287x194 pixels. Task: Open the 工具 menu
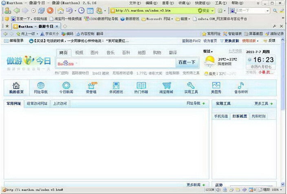click(x=221, y=3)
